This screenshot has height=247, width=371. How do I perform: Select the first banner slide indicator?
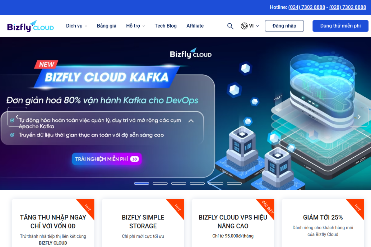[x=141, y=183]
